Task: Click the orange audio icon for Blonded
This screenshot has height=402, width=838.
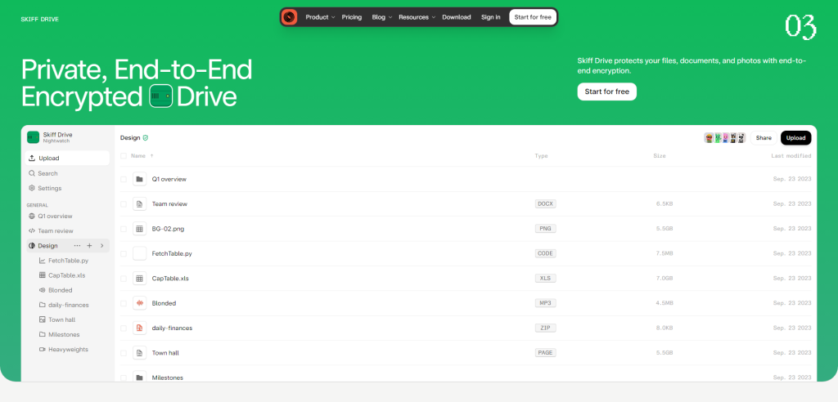Action: coord(139,303)
